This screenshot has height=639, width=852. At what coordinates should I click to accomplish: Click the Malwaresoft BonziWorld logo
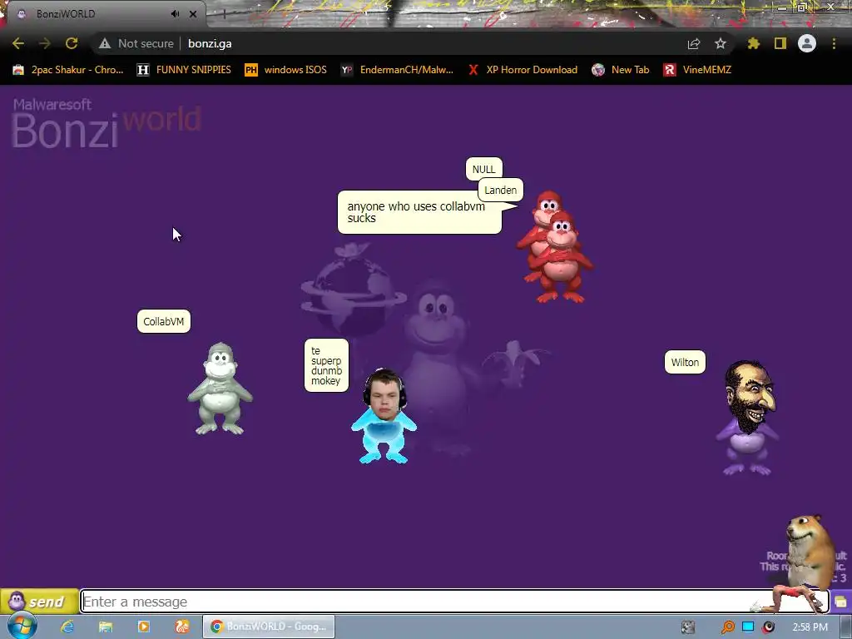tap(106, 123)
